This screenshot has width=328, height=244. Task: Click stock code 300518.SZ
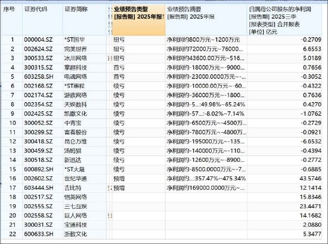click(x=38, y=160)
